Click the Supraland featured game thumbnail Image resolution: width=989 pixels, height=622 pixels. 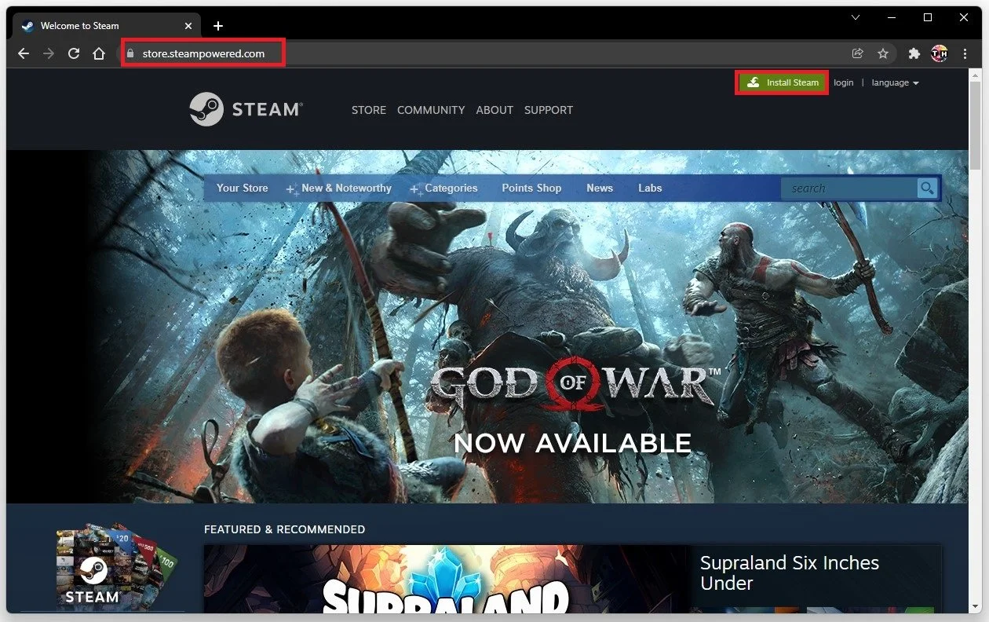(x=447, y=580)
